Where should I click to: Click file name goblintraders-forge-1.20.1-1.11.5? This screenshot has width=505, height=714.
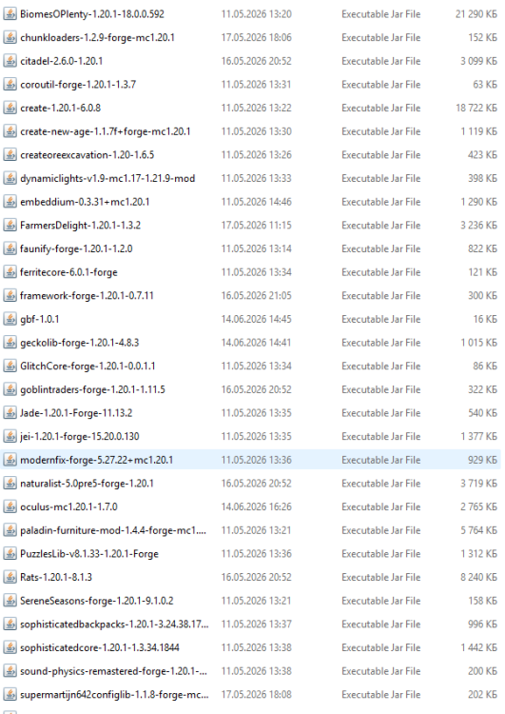coord(92,389)
